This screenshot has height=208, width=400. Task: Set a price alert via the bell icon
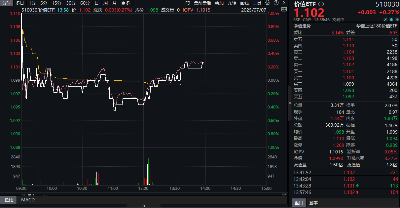(391, 20)
